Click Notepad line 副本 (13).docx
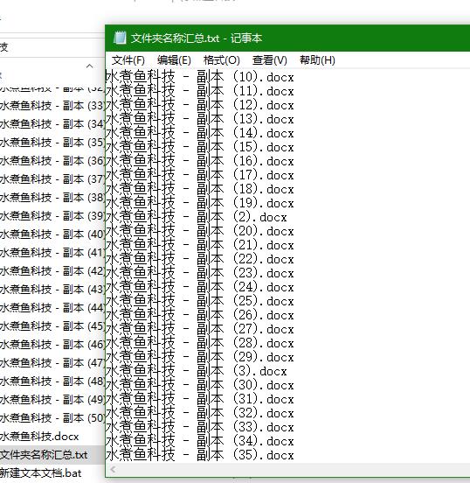The image size is (470, 483). click(200, 119)
